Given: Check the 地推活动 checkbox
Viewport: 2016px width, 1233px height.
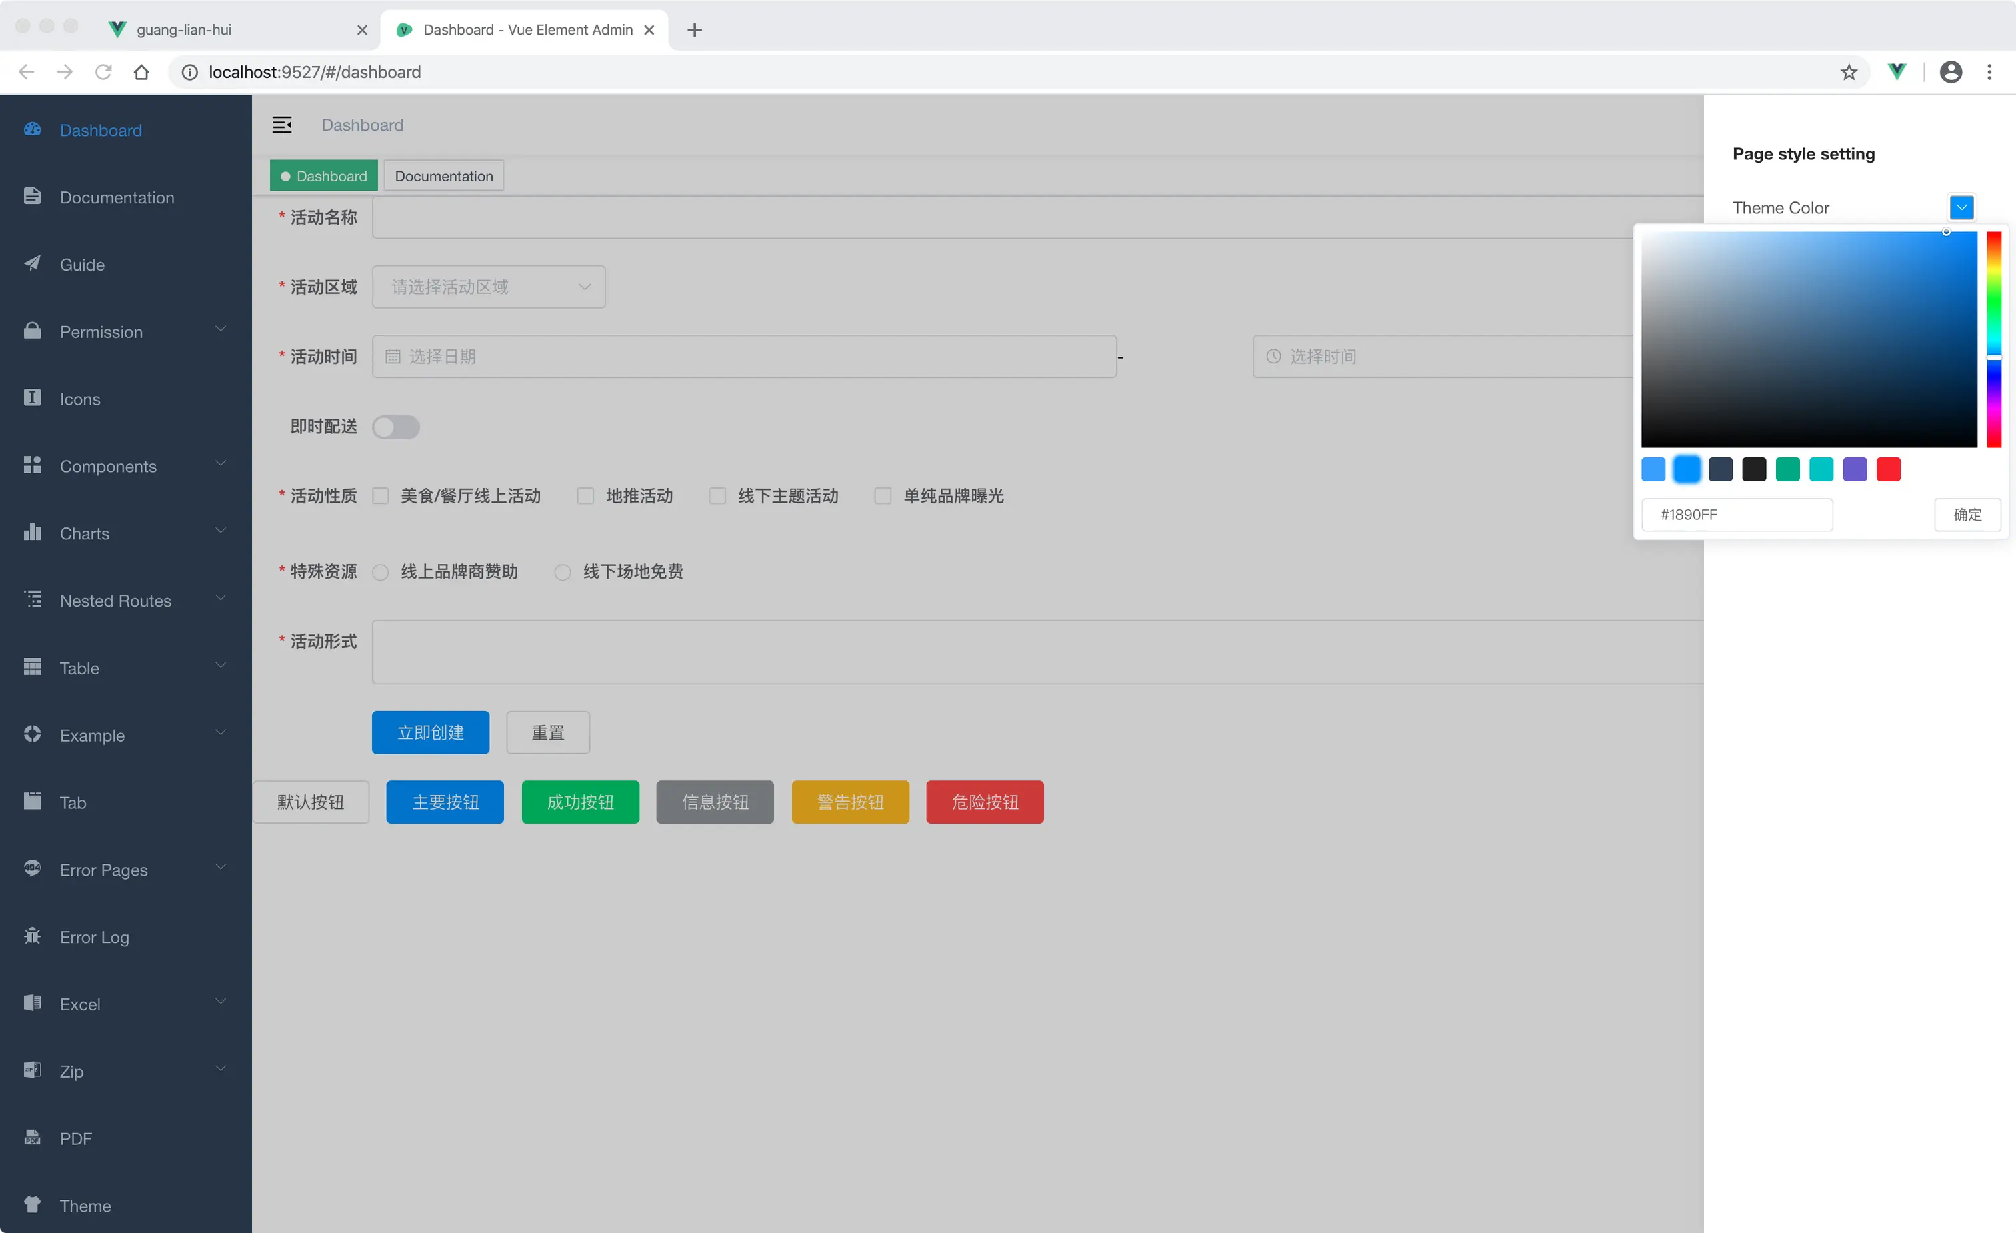Looking at the screenshot, I should pyautogui.click(x=585, y=496).
